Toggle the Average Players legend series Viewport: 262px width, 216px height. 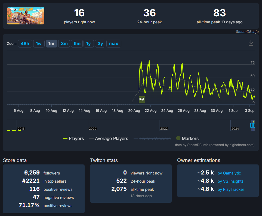click(x=109, y=138)
